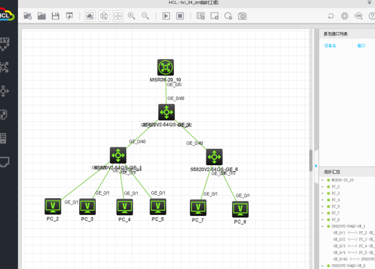
Task: Click the add ellipse shape icon
Action: [x=228, y=16]
